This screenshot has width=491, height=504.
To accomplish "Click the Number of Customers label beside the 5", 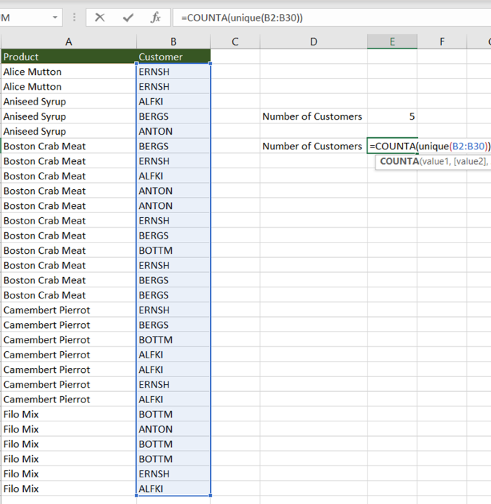I will tap(313, 116).
